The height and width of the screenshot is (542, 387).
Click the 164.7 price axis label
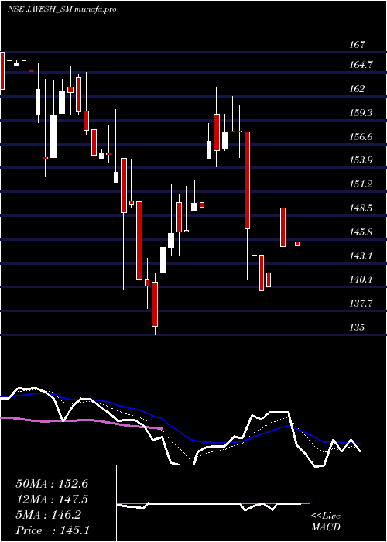(361, 64)
